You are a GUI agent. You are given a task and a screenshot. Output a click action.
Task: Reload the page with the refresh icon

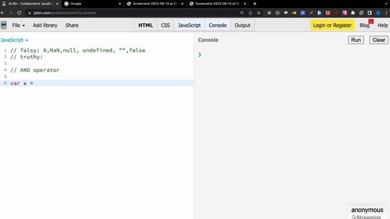point(19,13)
